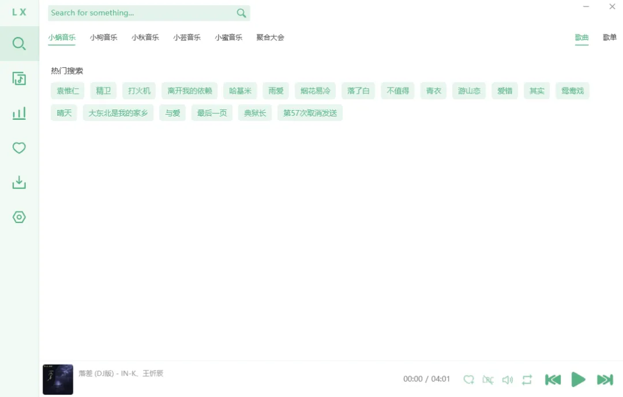Toggle the loop playback mode icon

(x=527, y=380)
